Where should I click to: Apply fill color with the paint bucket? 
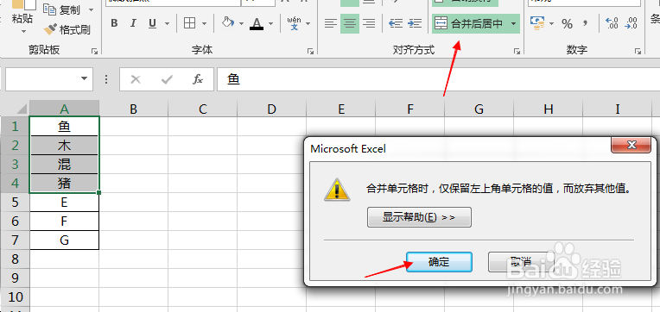click(x=228, y=23)
